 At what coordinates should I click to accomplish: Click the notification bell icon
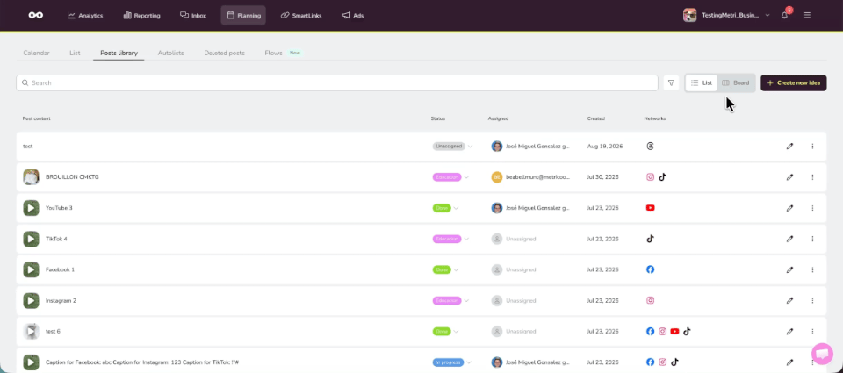coord(784,15)
